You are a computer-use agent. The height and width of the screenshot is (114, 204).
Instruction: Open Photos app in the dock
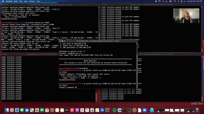pos(37,110)
